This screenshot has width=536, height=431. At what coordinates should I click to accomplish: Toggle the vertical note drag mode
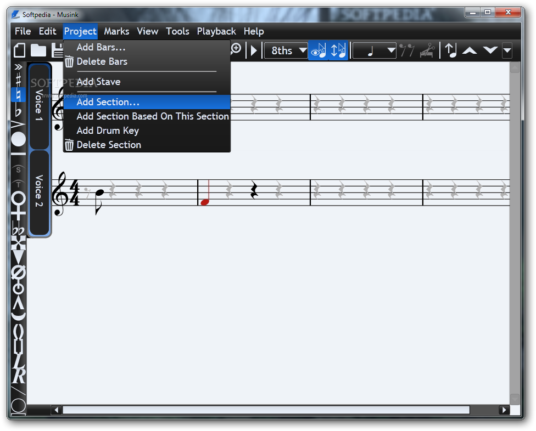[338, 50]
